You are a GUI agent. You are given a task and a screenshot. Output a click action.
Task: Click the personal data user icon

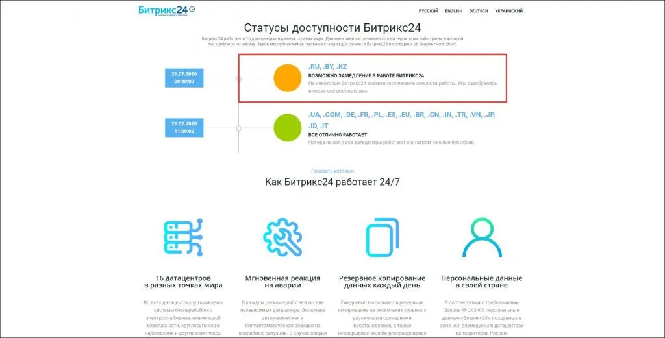coord(482,238)
